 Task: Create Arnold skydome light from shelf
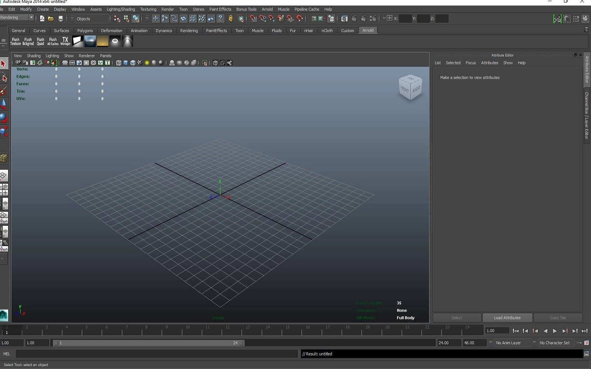pyautogui.click(x=90, y=41)
